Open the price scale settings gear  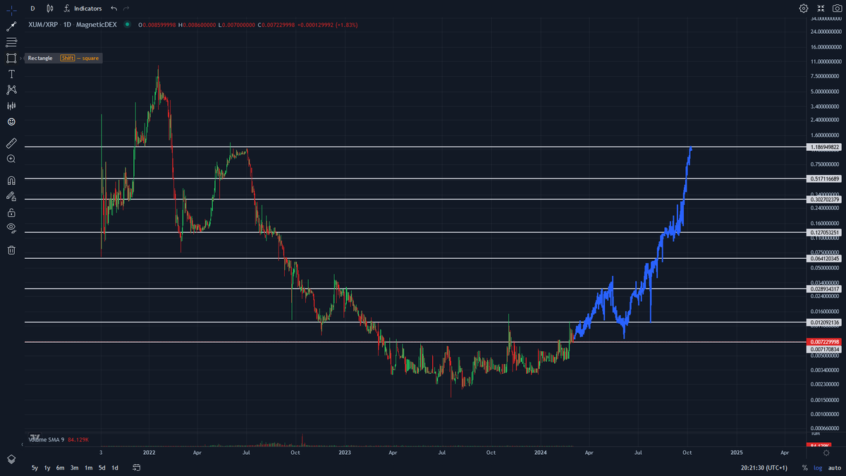826,453
